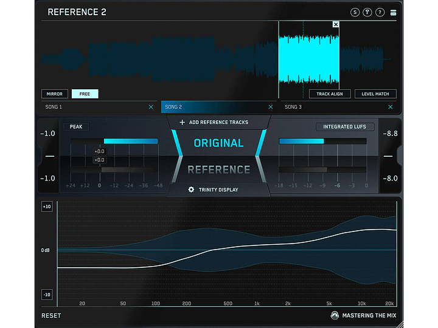The width and height of the screenshot is (438, 328).
Task: Select the Song 2 tab
Action: click(219, 107)
